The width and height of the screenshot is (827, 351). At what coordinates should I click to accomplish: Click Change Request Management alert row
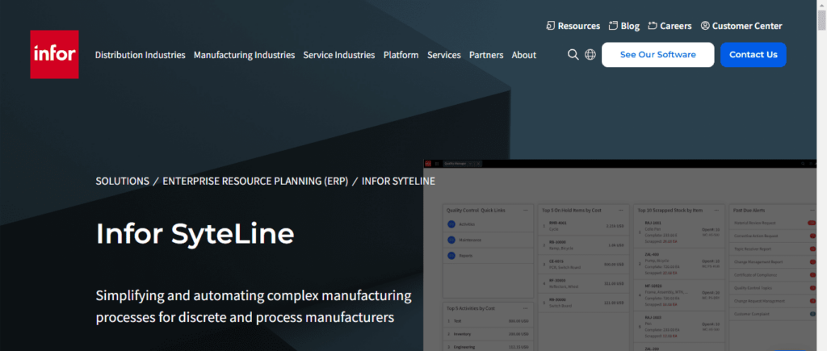[x=775, y=301]
